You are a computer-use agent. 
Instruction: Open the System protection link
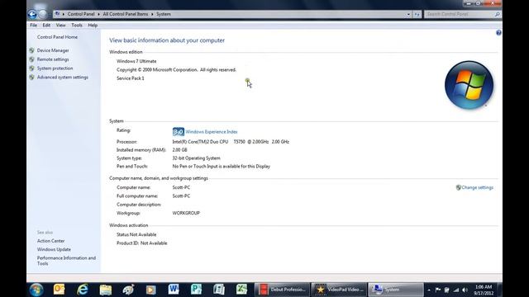[55, 68]
